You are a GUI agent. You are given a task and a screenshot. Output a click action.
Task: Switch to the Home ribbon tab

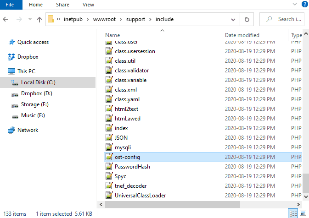(36, 5)
